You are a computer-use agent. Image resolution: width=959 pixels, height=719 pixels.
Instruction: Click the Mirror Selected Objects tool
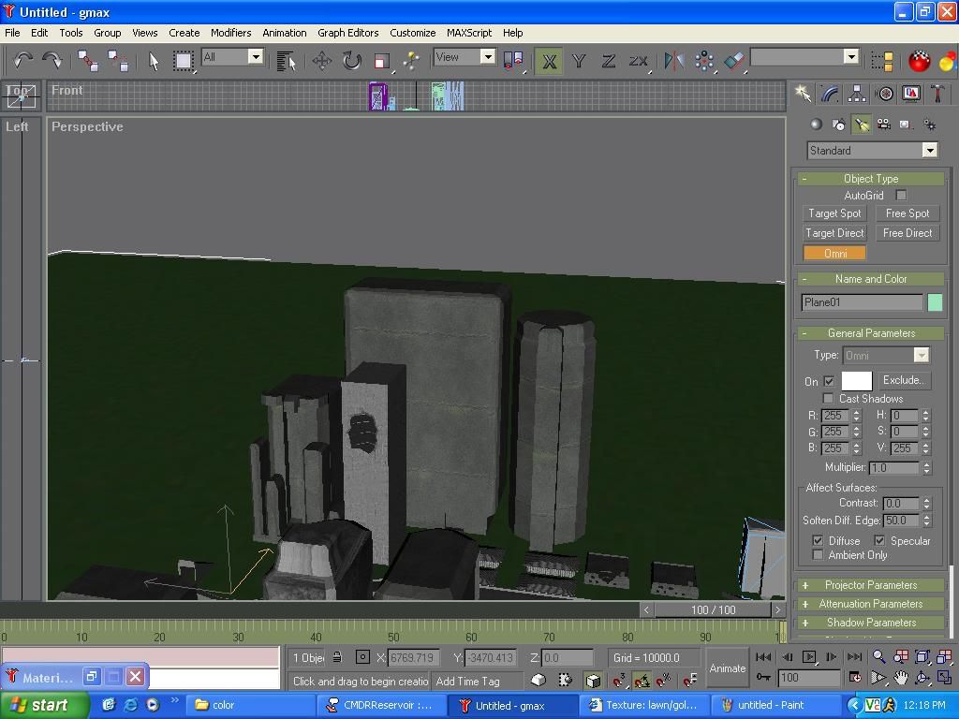[x=674, y=61]
